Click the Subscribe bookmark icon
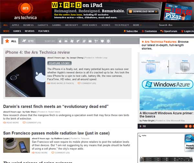The image size is (194, 163). 125,31
